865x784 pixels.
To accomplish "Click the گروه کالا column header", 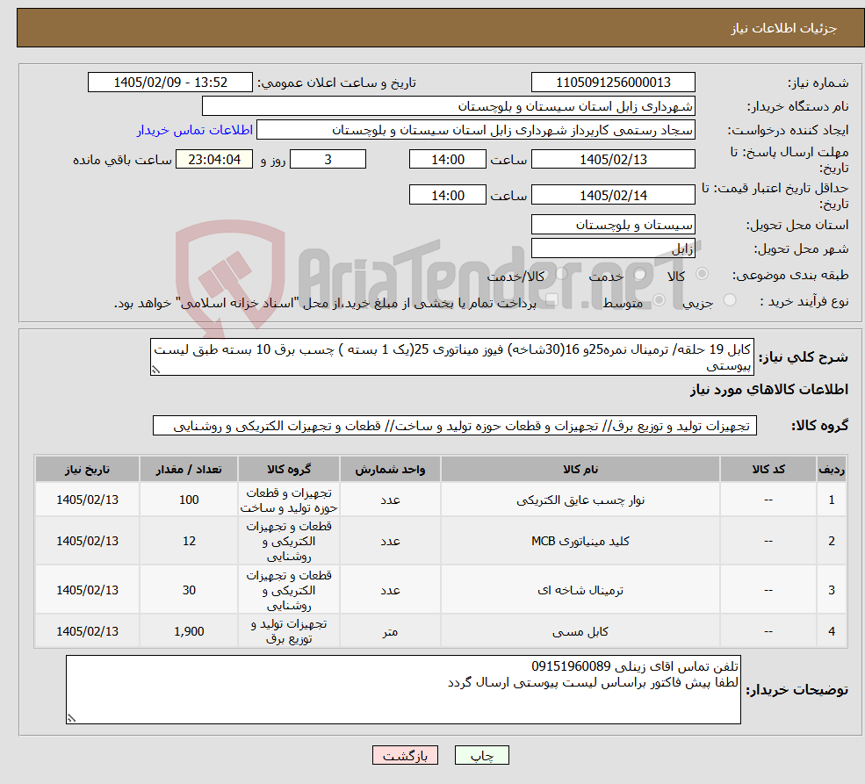I will [289, 469].
